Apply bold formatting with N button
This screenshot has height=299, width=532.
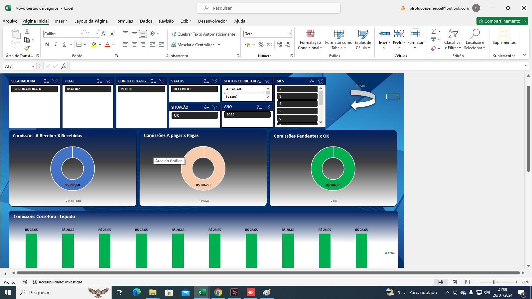[x=47, y=45]
